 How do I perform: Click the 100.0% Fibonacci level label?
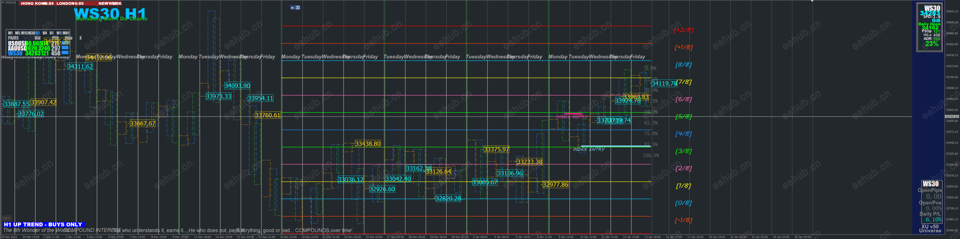651,156
